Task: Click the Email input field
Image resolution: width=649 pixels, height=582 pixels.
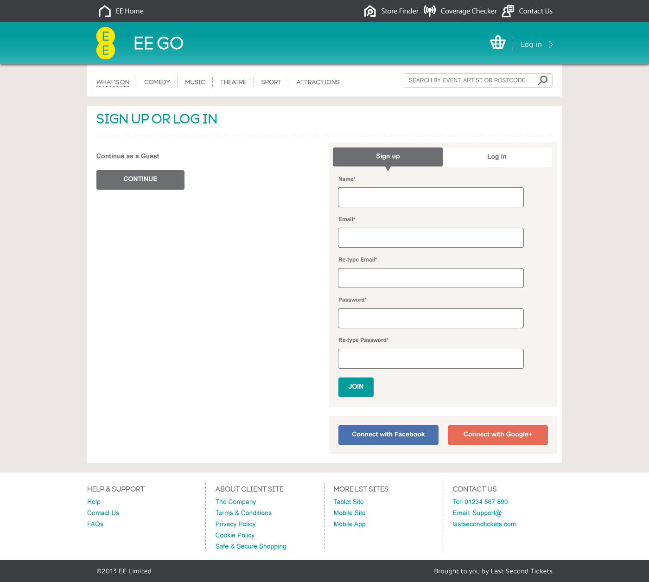Action: coord(431,238)
